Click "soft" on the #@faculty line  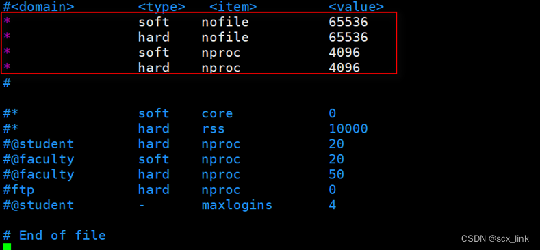153,159
